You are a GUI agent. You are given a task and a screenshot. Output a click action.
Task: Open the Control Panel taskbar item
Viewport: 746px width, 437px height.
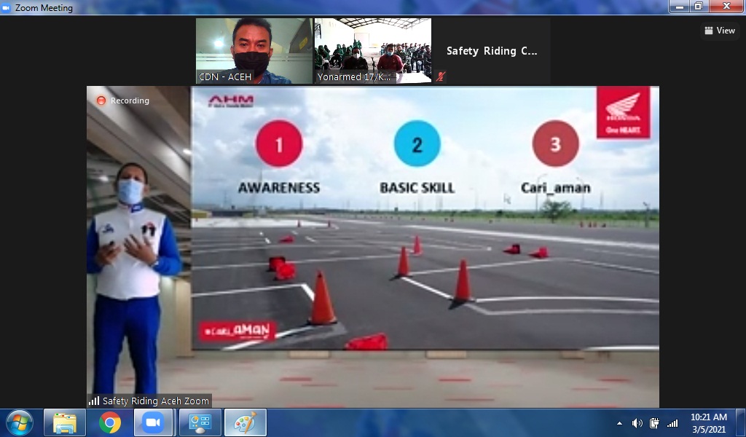(199, 422)
